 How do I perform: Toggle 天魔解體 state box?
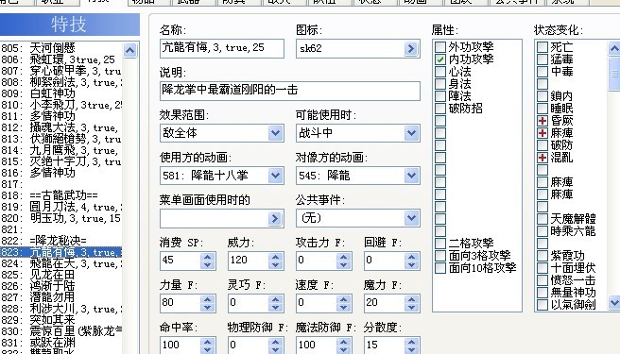pos(542,218)
